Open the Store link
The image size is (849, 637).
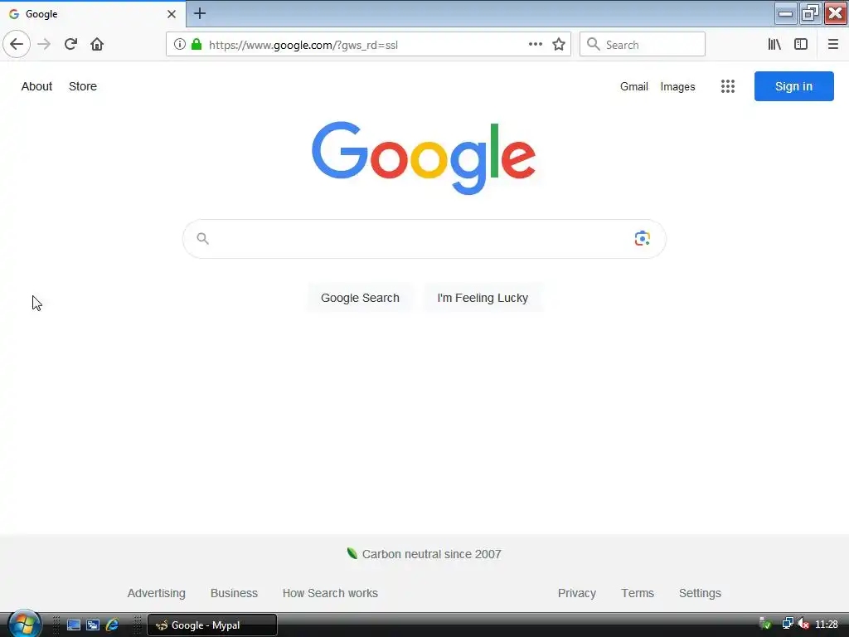tap(83, 86)
